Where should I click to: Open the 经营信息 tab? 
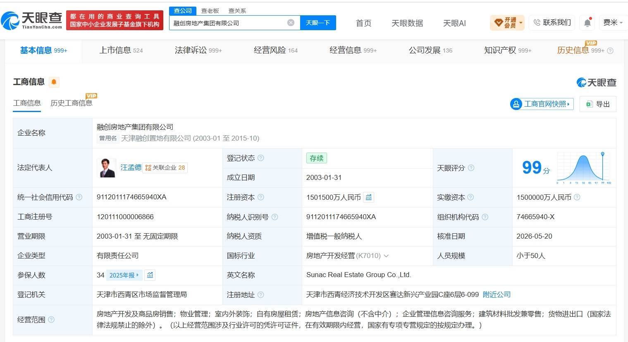[x=353, y=50]
